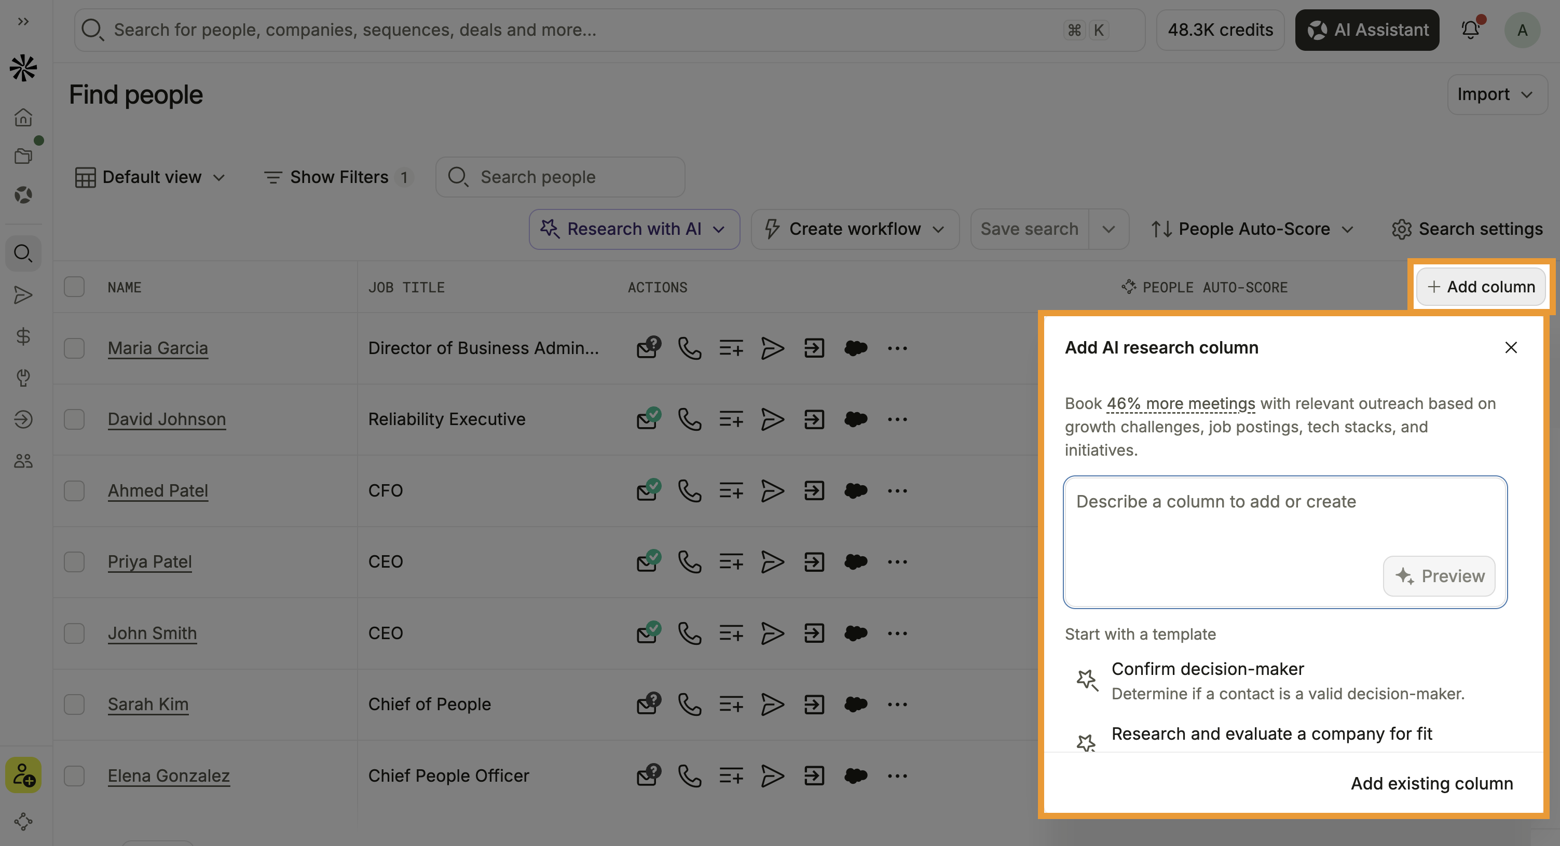Open the Default view dropdown
This screenshot has width=1560, height=846.
150,177
